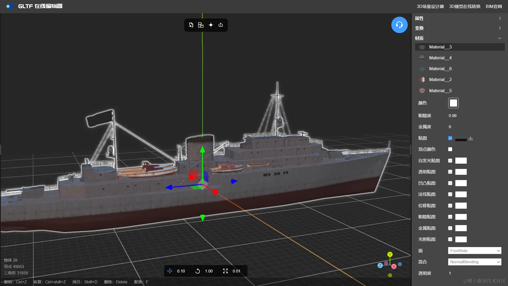Open the blue headset support button

(399, 25)
